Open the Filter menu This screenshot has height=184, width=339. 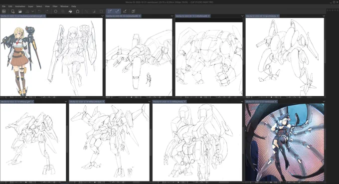(55, 6)
